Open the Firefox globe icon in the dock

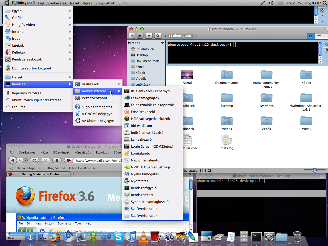pyautogui.click(x=56, y=237)
